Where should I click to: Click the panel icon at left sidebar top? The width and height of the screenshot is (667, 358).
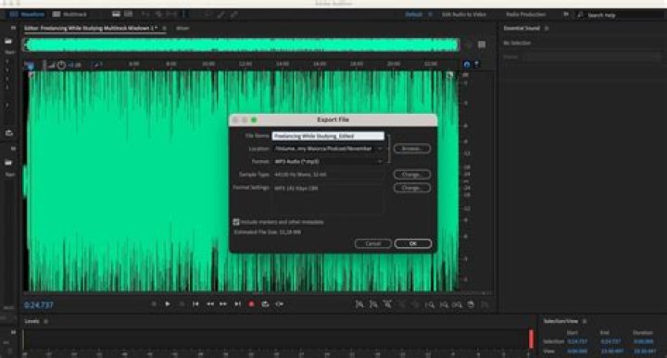(13, 28)
